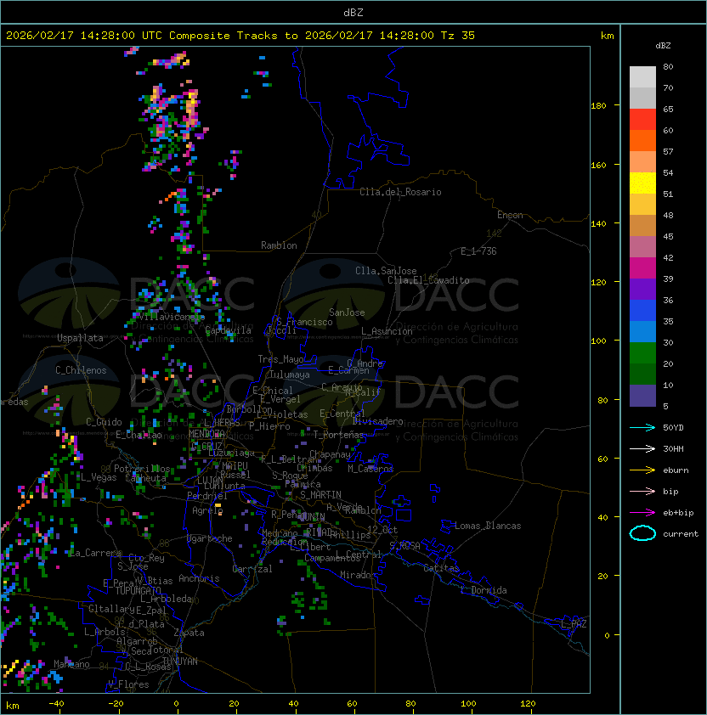
Task: Click the 'C_Chilenos' map label
Action: (x=81, y=370)
